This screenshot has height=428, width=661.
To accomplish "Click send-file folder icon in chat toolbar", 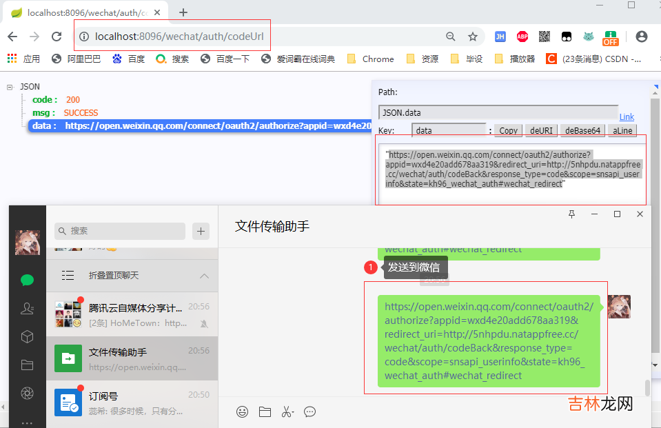I will click(265, 411).
